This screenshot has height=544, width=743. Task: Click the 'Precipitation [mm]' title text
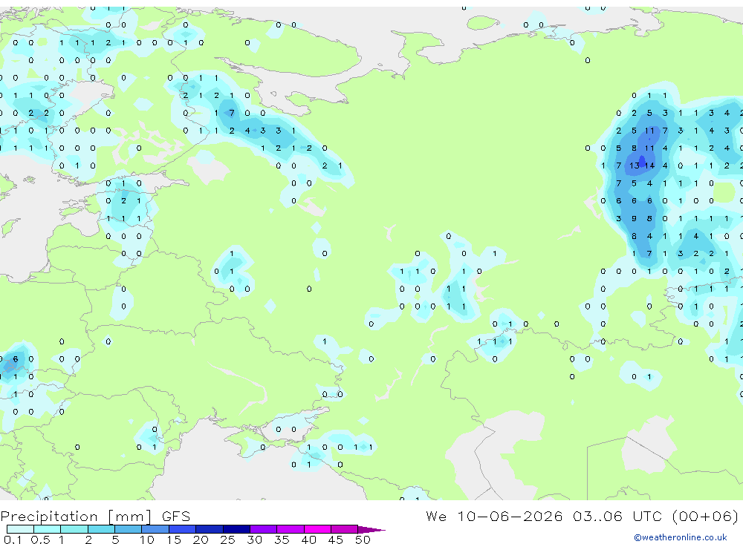click(77, 517)
